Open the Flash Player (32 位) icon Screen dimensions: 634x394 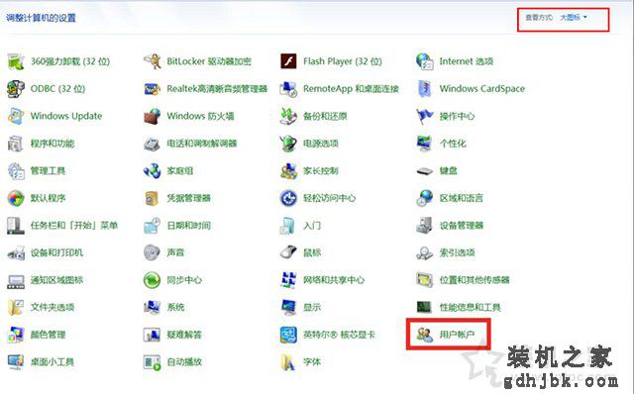(x=288, y=61)
